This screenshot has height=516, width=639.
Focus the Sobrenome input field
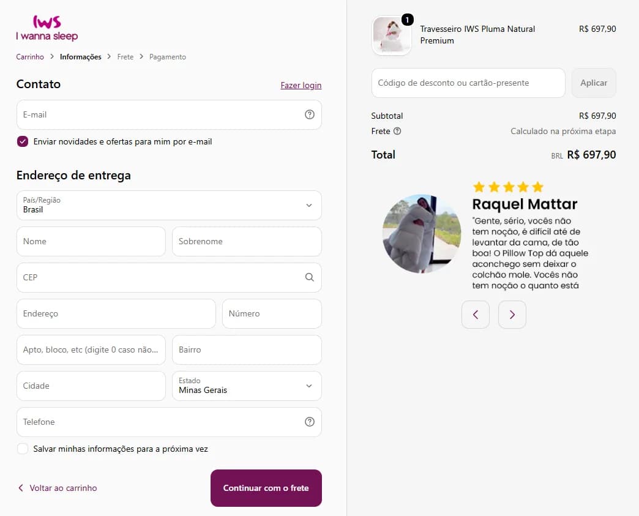(247, 241)
